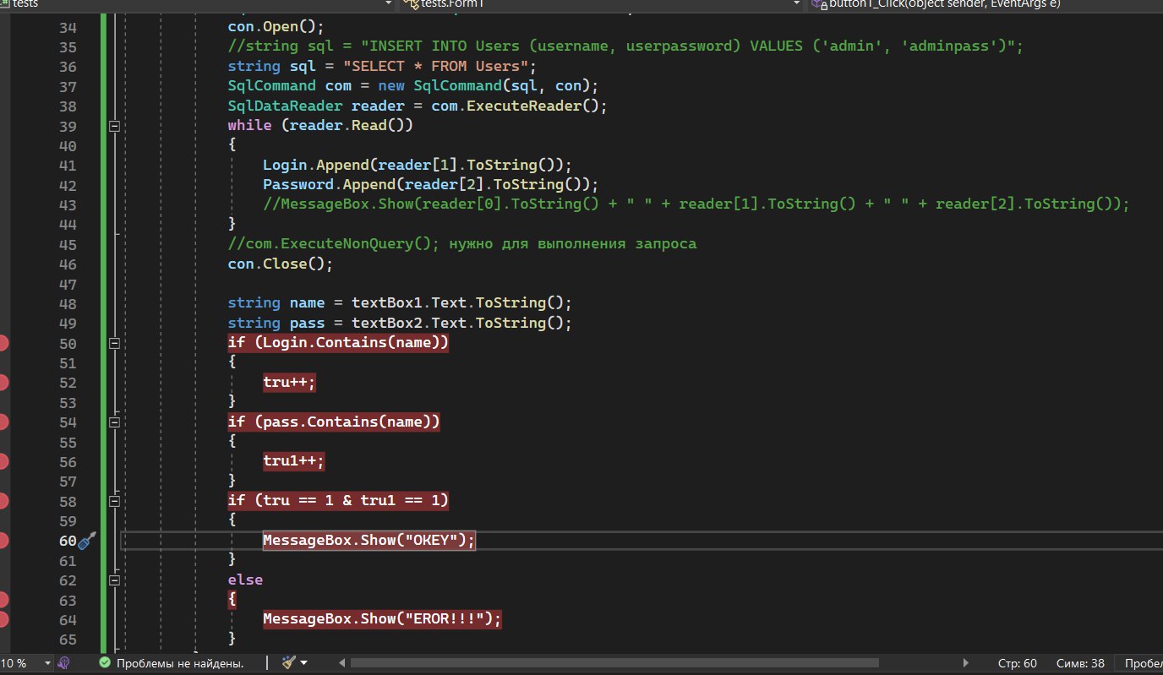Open the screwdriver quick actions on line 60
The image size is (1163, 675).
point(88,541)
